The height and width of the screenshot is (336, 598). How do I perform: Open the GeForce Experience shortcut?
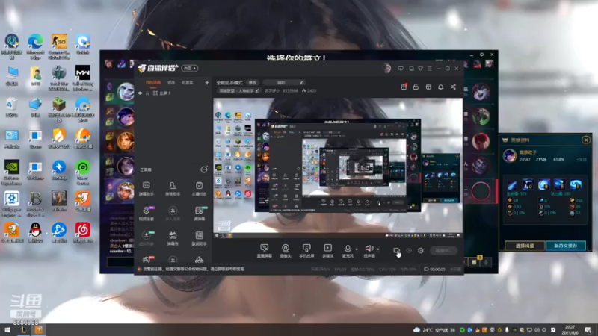12,167
